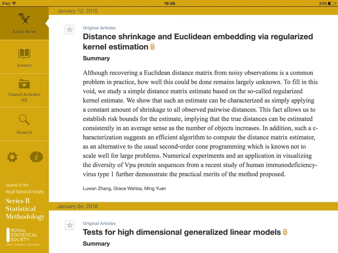Tap the Series B Statistical Methodology title
Screen dimensions: 338x253
pyautogui.click(x=25, y=209)
